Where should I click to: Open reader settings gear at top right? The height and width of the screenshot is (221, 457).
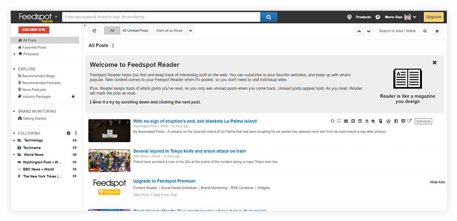(437, 31)
